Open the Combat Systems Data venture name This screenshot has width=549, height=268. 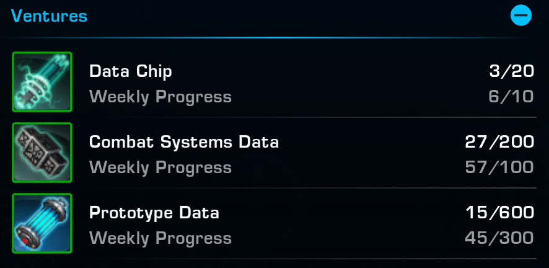pyautogui.click(x=184, y=142)
